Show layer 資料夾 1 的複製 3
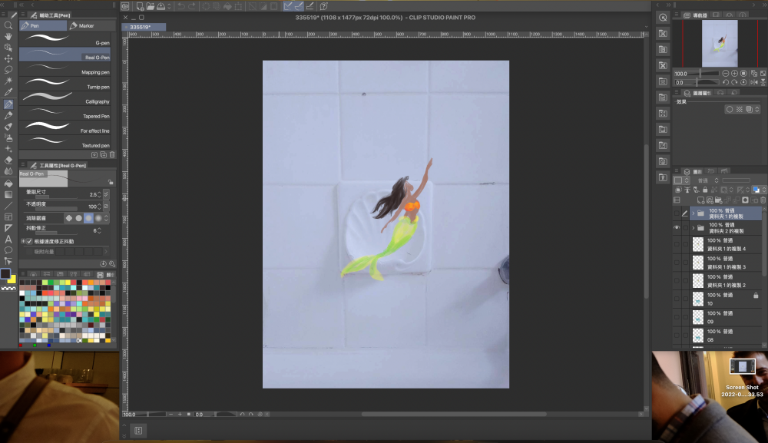Viewport: 768px width, 443px height. point(677,263)
